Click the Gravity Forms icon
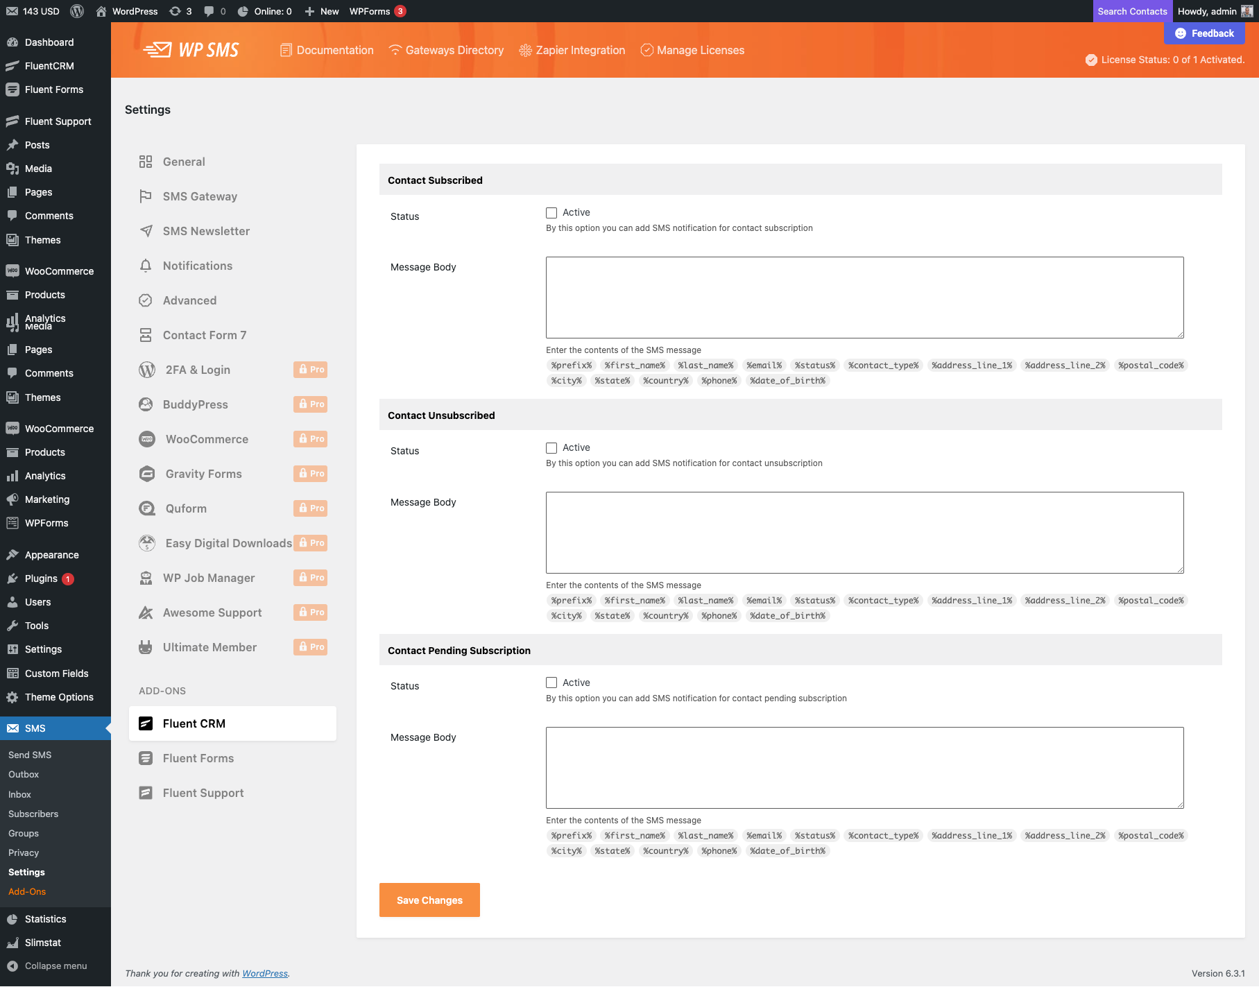Viewport: 1259px width, 987px height. (147, 474)
